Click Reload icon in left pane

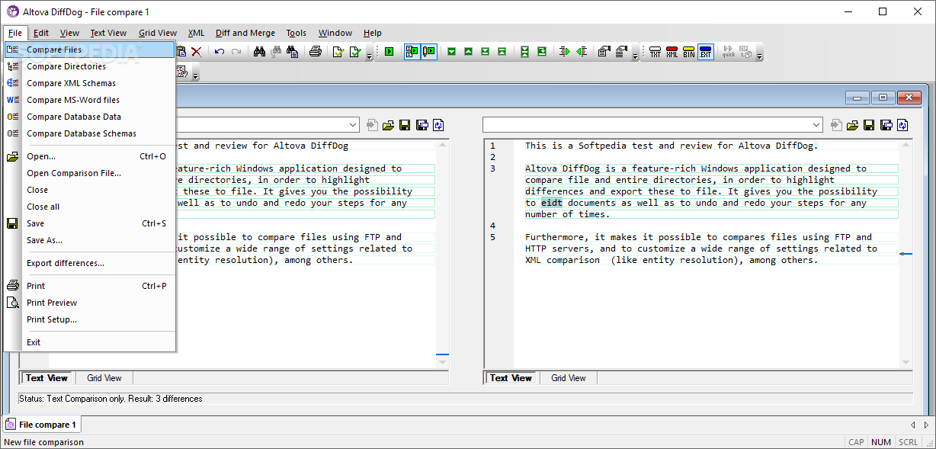(438, 125)
